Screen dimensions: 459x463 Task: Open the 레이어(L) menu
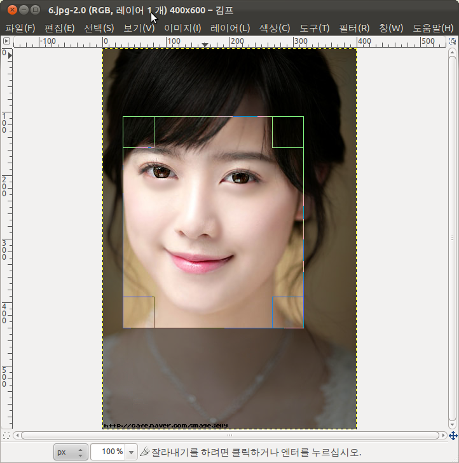(x=230, y=28)
